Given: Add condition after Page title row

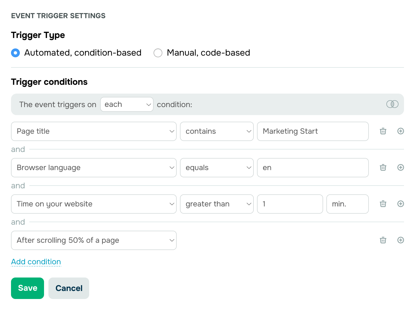Looking at the screenshot, I should 401,131.
